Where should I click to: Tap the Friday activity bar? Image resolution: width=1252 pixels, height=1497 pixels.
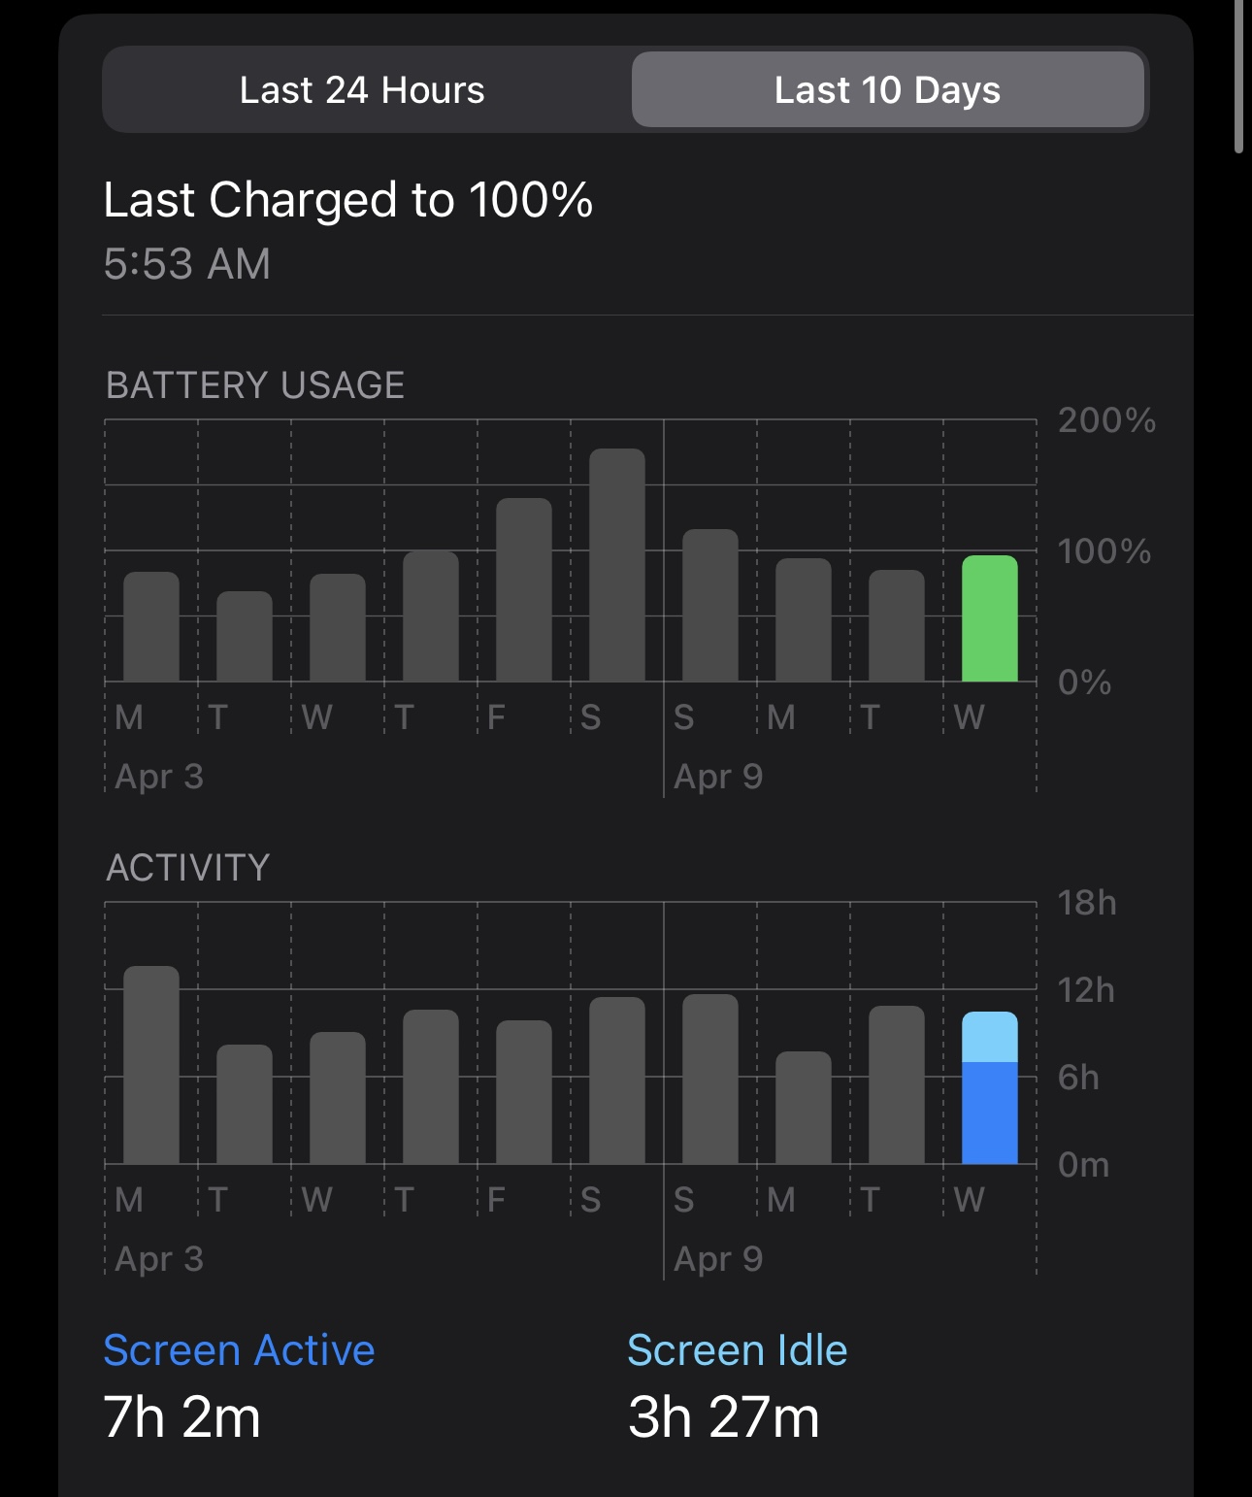coord(523,1092)
